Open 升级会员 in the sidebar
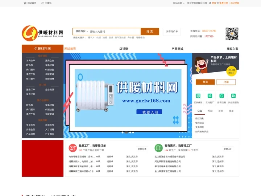Viewport: 261px width, 196px height. coord(30,130)
